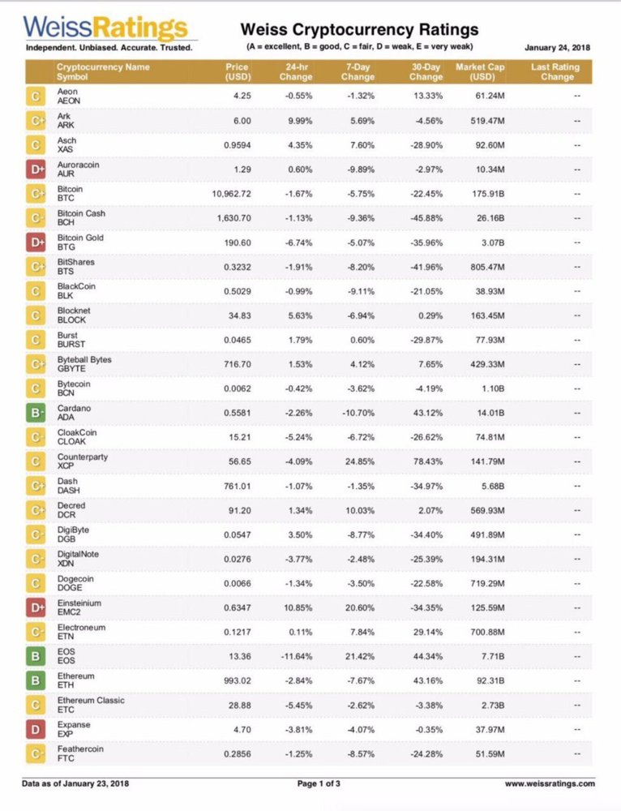The image size is (621, 811).
Task: Click the Weiss Ratings logo
Action: point(105,29)
